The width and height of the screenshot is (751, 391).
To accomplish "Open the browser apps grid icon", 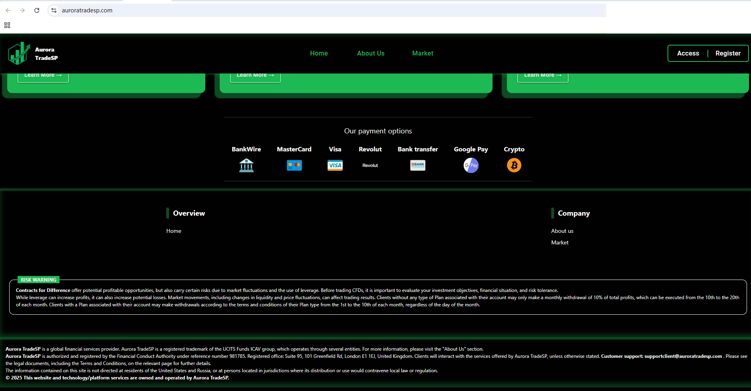I will (7, 25).
